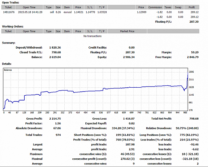Click the 1628 axis label on chart
The height and width of the screenshot is (167, 208).
(191, 87)
